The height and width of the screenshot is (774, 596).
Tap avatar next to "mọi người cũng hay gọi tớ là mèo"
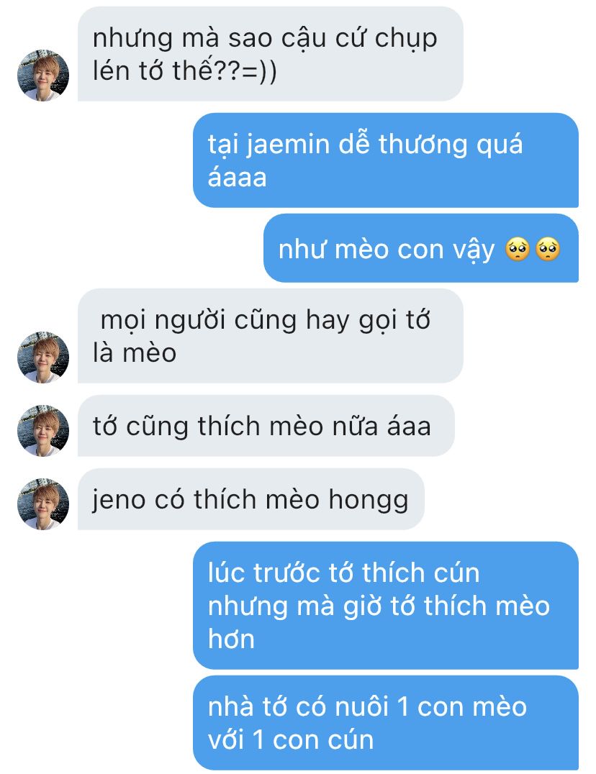[x=43, y=357]
